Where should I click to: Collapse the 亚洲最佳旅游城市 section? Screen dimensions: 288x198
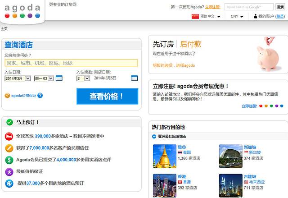coord(154,136)
